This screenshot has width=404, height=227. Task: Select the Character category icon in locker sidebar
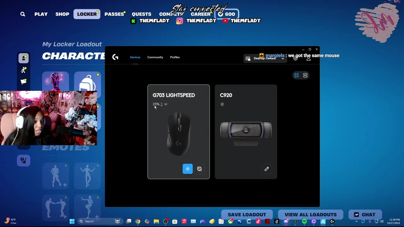click(x=24, y=58)
